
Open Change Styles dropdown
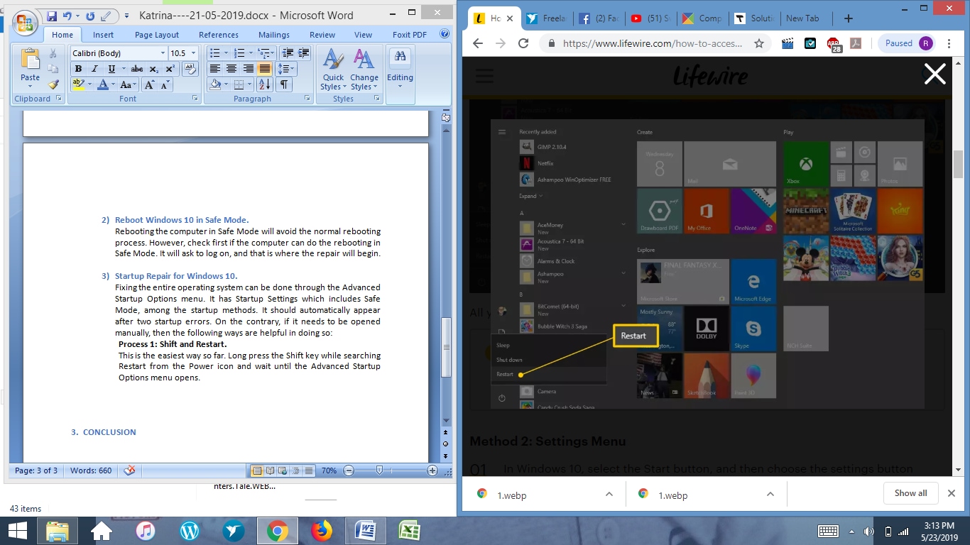[364, 70]
